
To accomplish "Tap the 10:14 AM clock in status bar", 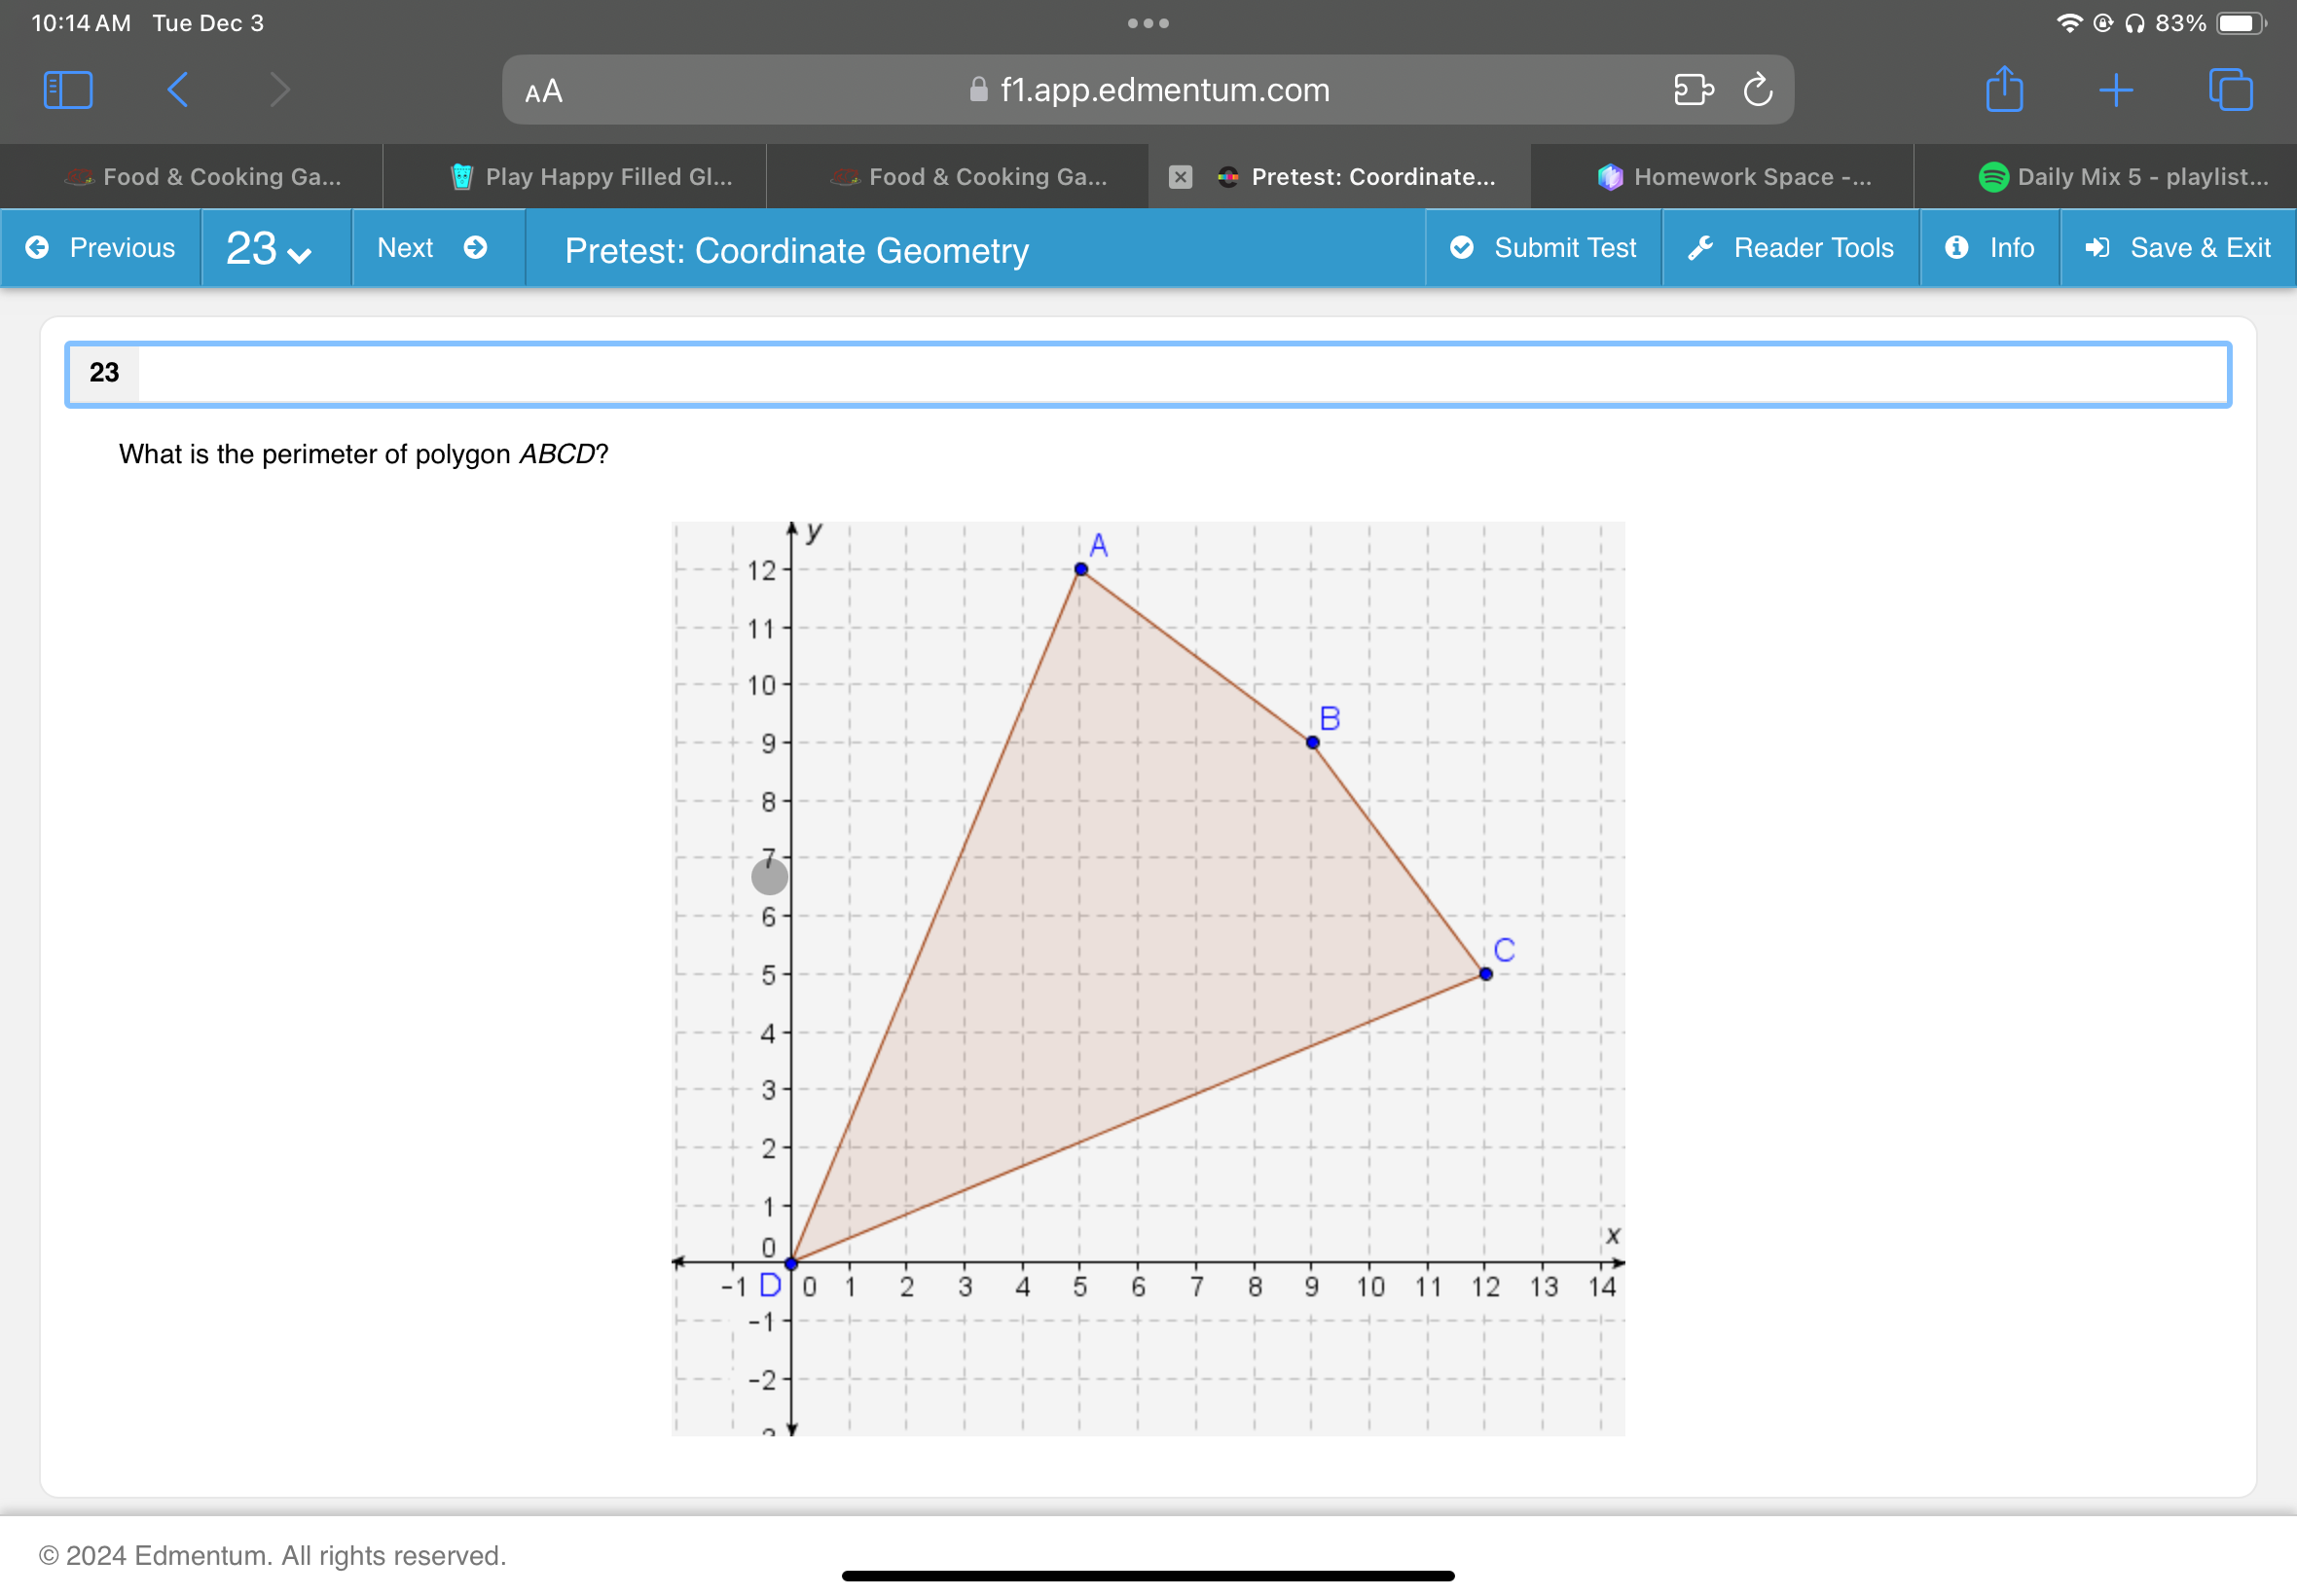I will pos(81,23).
